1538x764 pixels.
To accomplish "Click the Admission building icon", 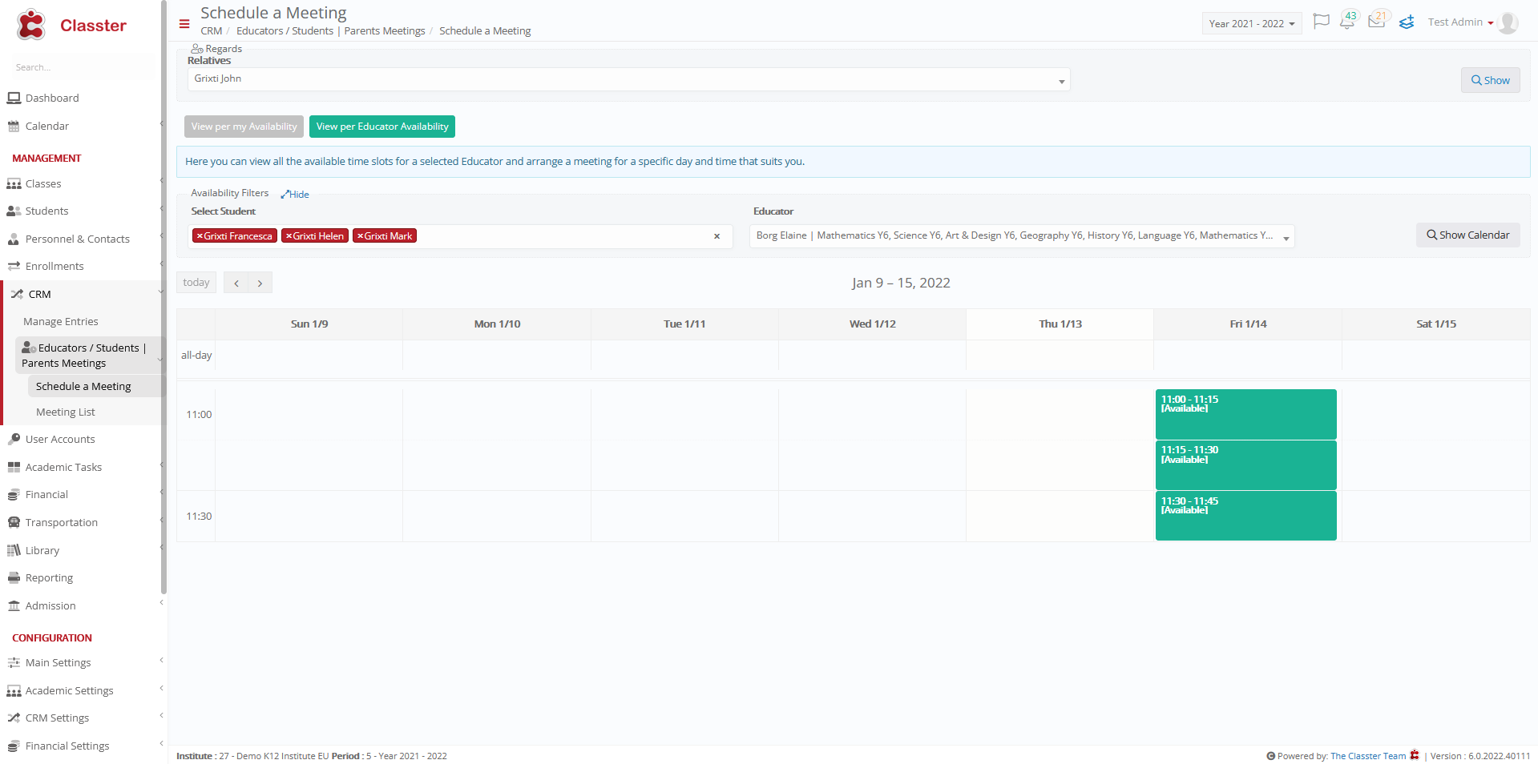I will (x=14, y=605).
